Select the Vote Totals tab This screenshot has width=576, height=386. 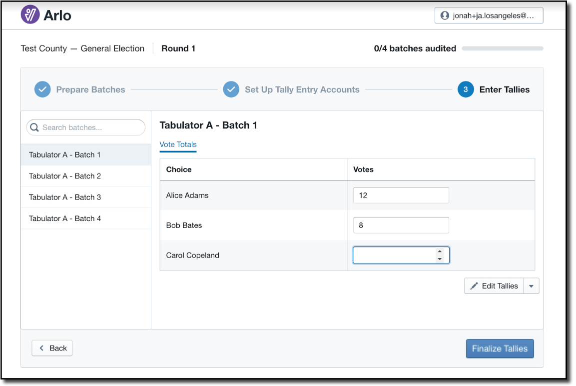(x=178, y=144)
